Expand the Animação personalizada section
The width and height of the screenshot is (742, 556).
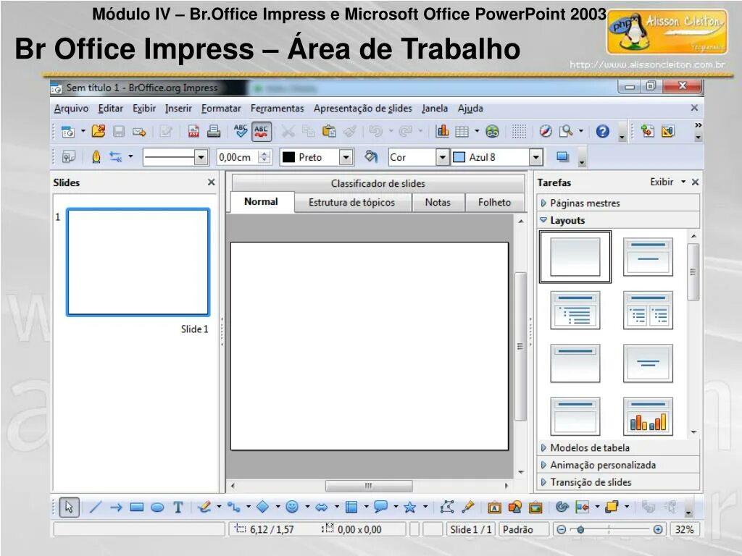[x=618, y=465]
